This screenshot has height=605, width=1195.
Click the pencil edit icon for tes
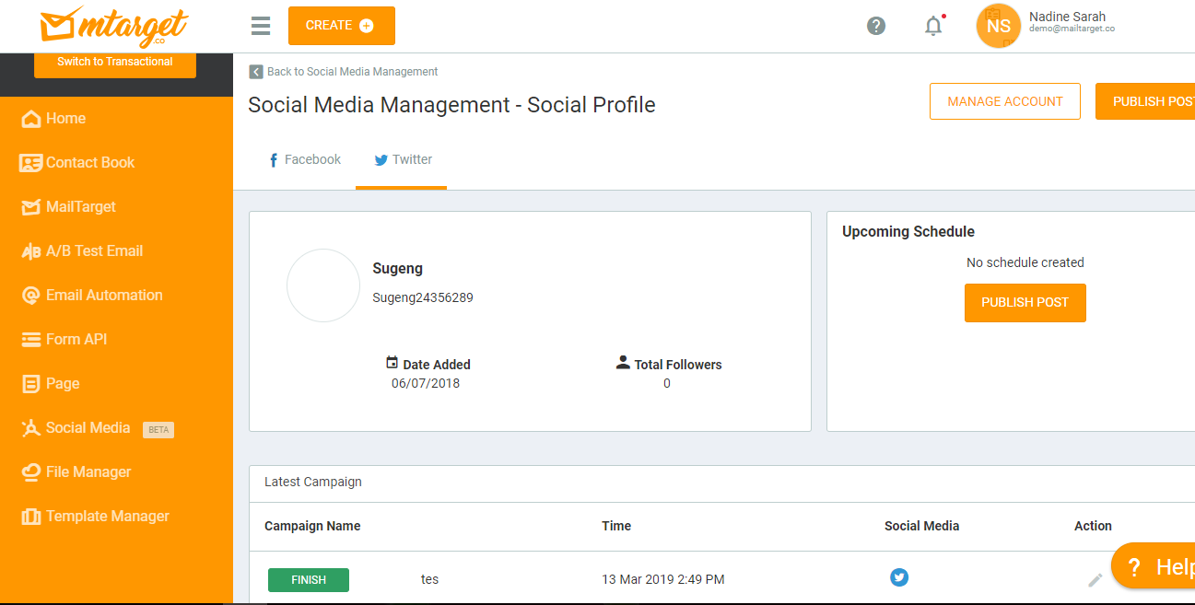pyautogui.click(x=1095, y=580)
